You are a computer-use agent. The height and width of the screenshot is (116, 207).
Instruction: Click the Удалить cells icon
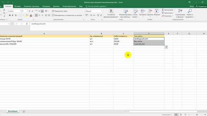click(150, 11)
